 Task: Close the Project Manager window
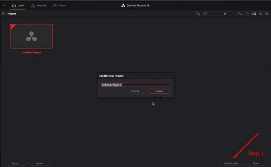click(x=4, y=6)
